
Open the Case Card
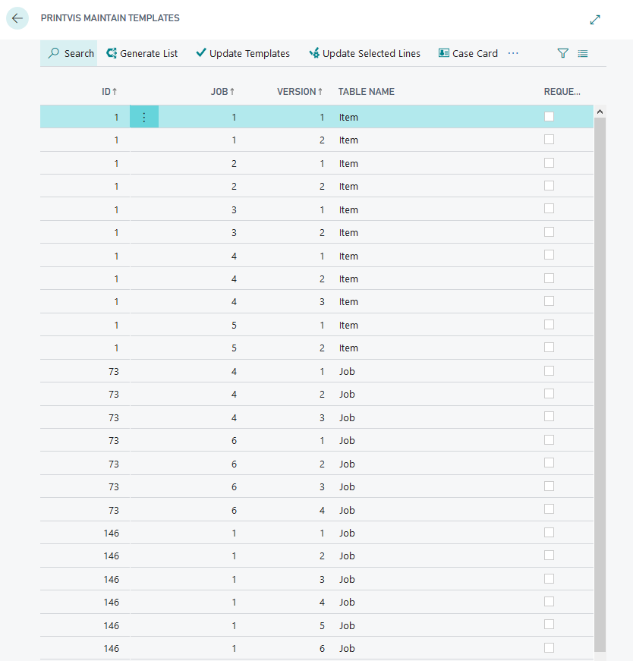click(468, 54)
